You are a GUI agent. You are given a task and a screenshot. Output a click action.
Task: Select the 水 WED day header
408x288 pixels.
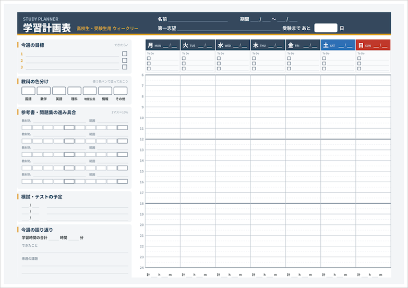point(233,45)
